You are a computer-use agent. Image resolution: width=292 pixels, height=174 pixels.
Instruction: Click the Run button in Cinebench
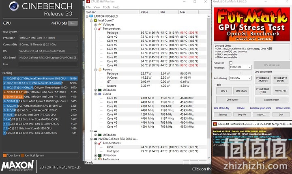(73, 23)
